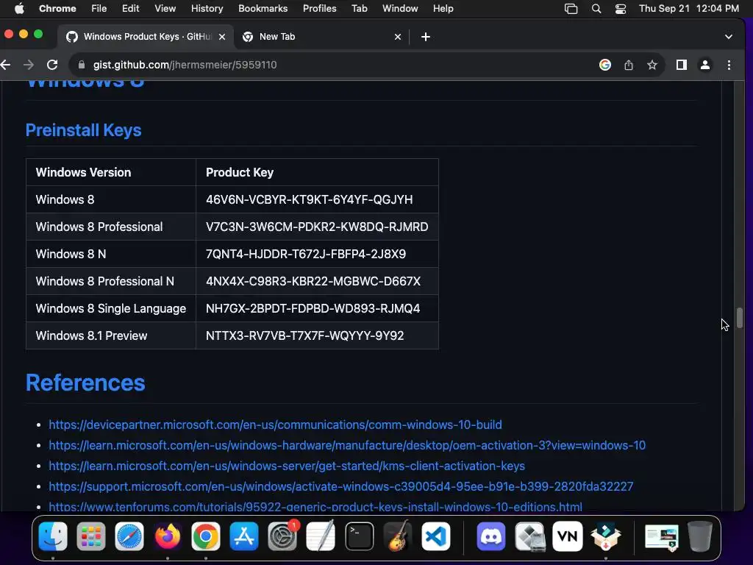Open the tenforums.com tutorials link
The width and height of the screenshot is (753, 565).
coord(315,507)
